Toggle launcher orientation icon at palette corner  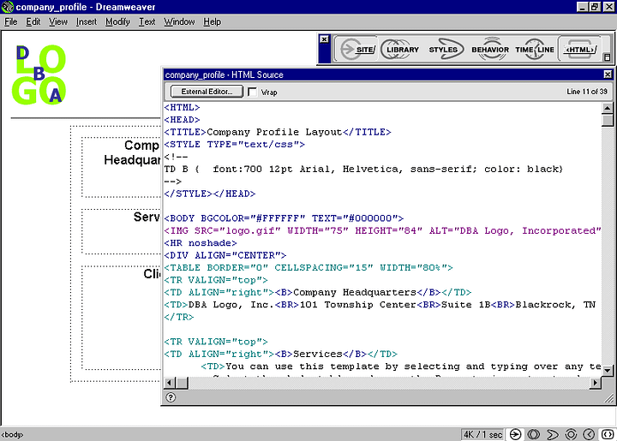coord(607,57)
